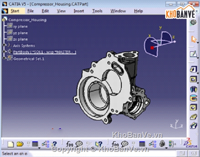Click the PartBody gear icon in tree
The width and height of the screenshot is (200, 157).
coord(10,52)
